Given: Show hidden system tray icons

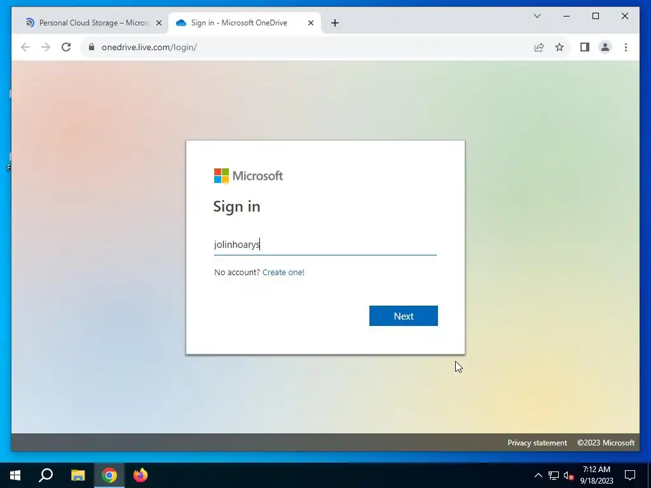Looking at the screenshot, I should click(x=538, y=475).
